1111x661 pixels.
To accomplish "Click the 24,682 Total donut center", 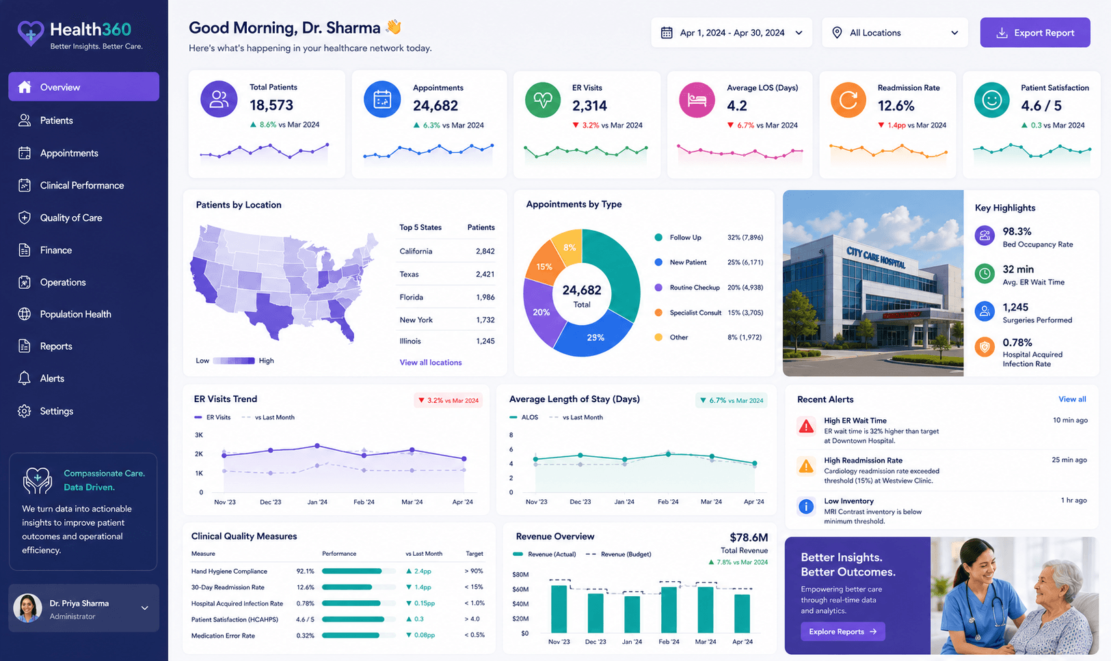I will click(582, 296).
